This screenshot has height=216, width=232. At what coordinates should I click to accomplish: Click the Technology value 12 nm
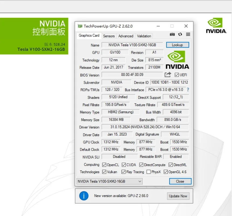(113, 60)
